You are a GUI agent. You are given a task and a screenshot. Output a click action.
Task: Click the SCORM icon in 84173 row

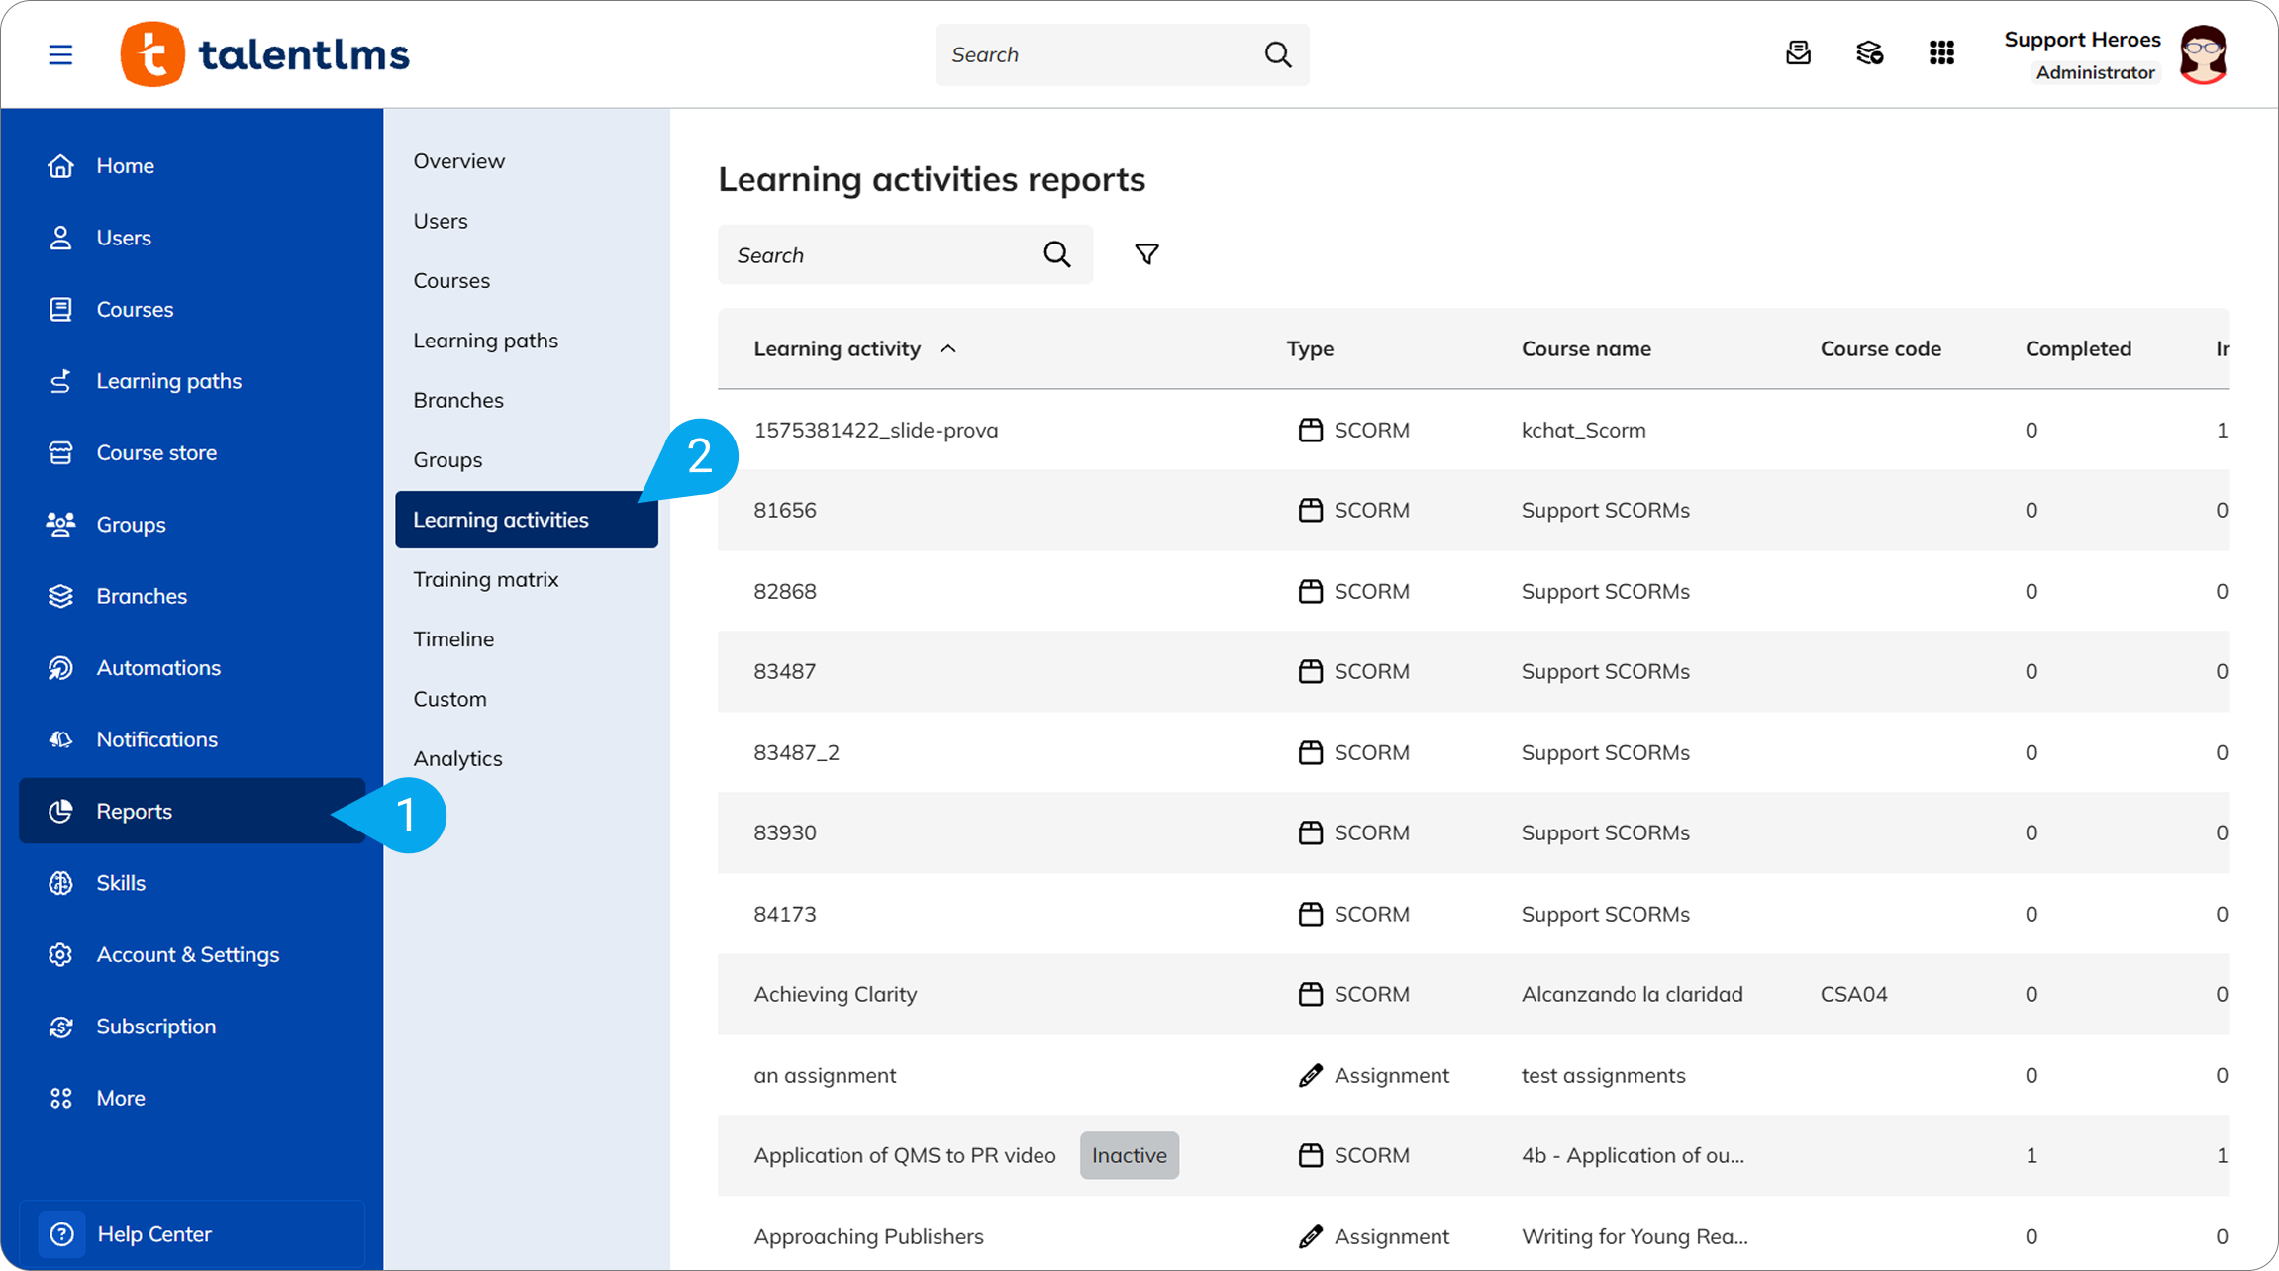pos(1310,914)
